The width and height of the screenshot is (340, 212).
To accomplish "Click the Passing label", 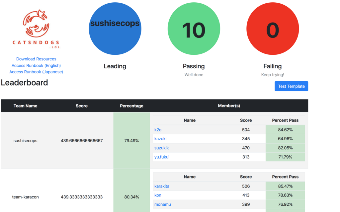I will (x=194, y=66).
